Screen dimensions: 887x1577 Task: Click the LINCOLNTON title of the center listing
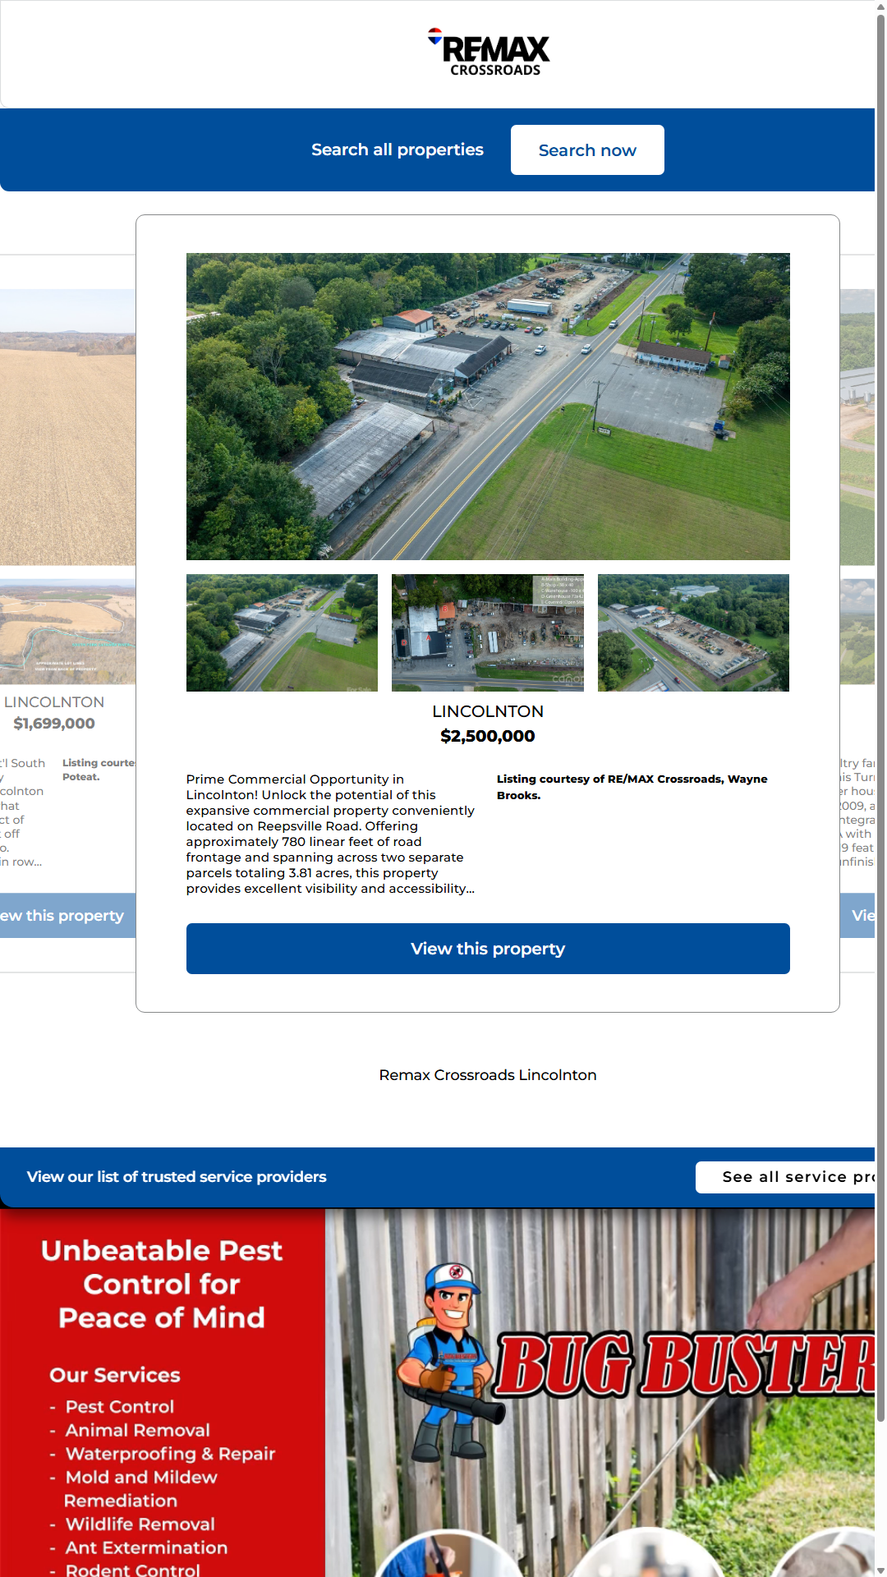[488, 711]
